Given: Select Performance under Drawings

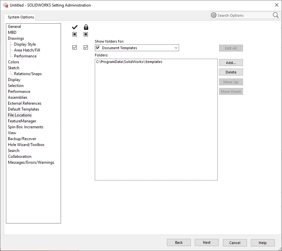Looking at the screenshot, I should 25,56.
